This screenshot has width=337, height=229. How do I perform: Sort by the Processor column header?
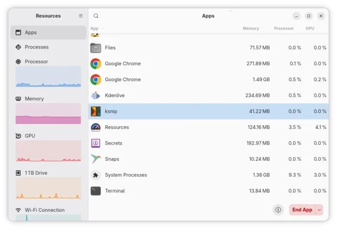click(284, 28)
